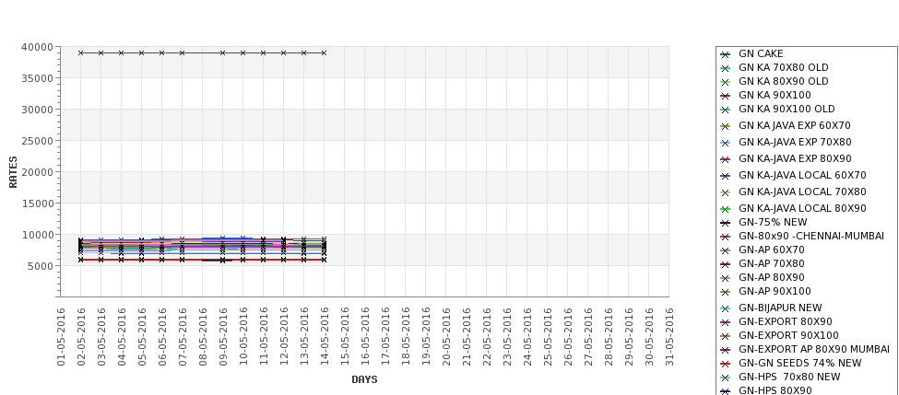This screenshot has height=395, width=899.
Task: Click the 20-05-2016 date label
Action: pyautogui.click(x=446, y=337)
